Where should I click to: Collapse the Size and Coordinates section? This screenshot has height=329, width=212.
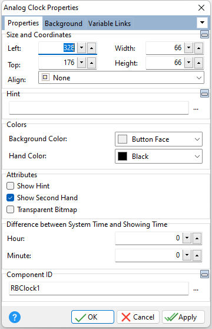coord(204,34)
